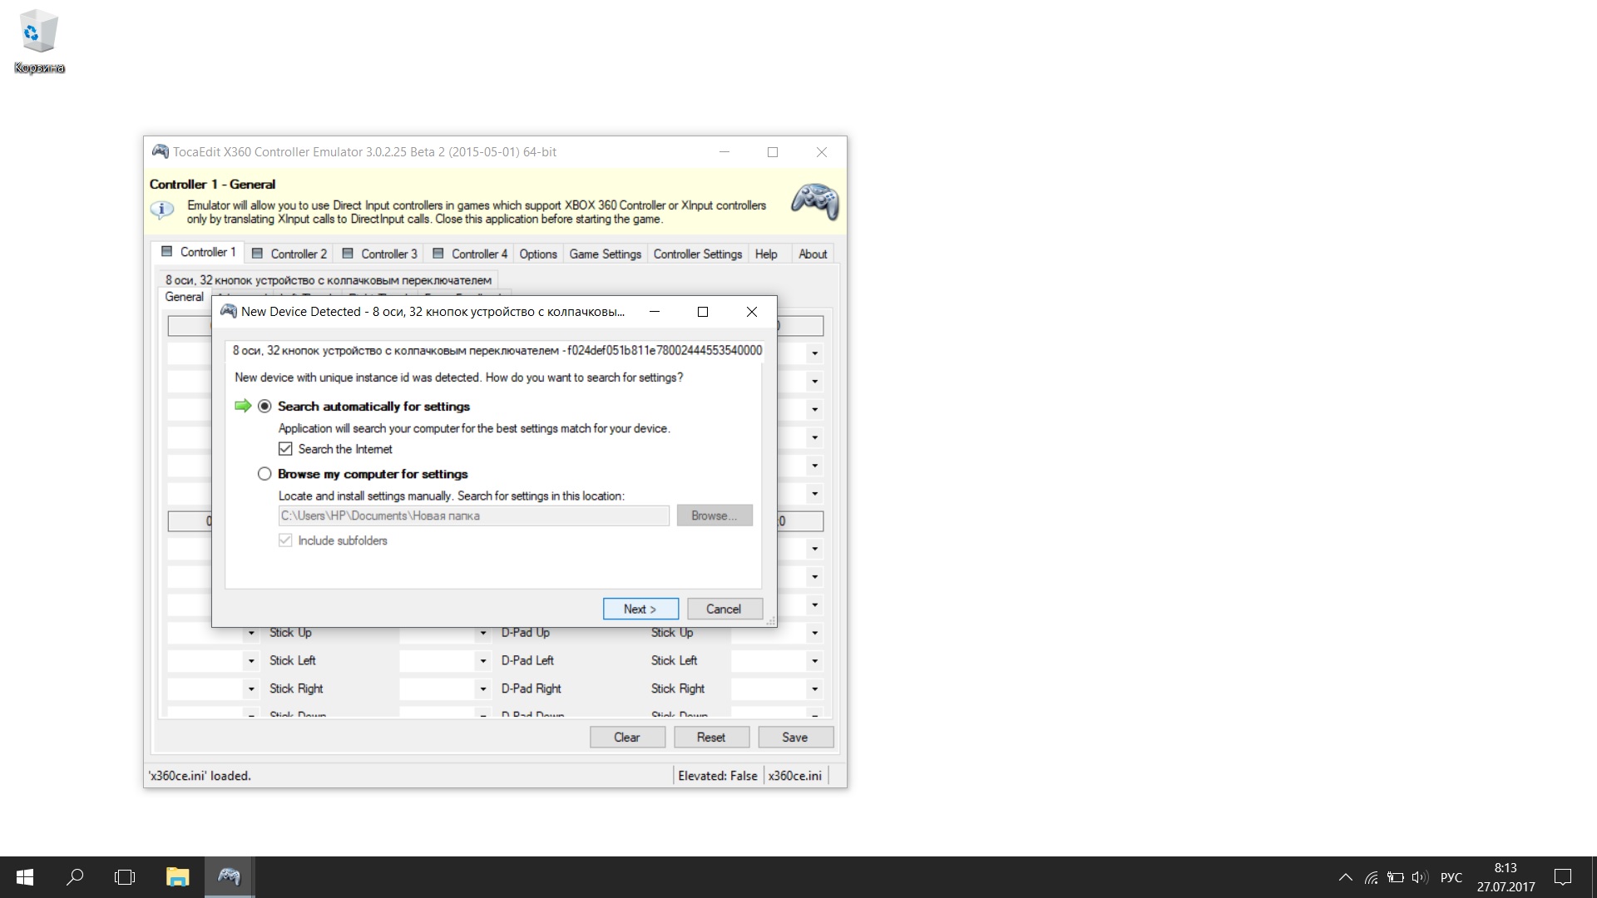Click the x360ce gamepad taskbar icon
This screenshot has height=898, width=1597.
(229, 876)
